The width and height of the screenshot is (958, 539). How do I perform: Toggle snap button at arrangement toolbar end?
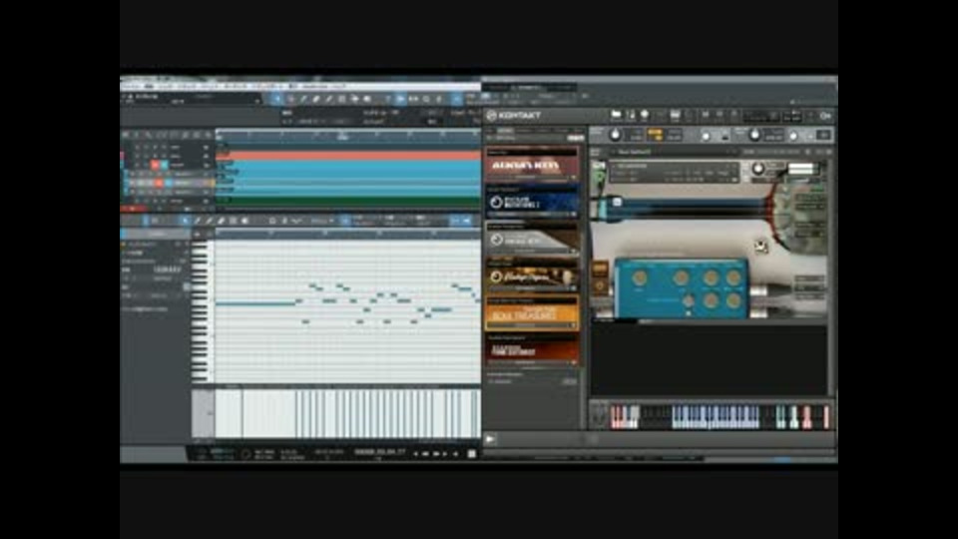coord(456,99)
